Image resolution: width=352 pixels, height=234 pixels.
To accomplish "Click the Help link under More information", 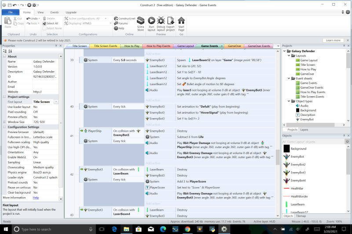I will 36,198.
